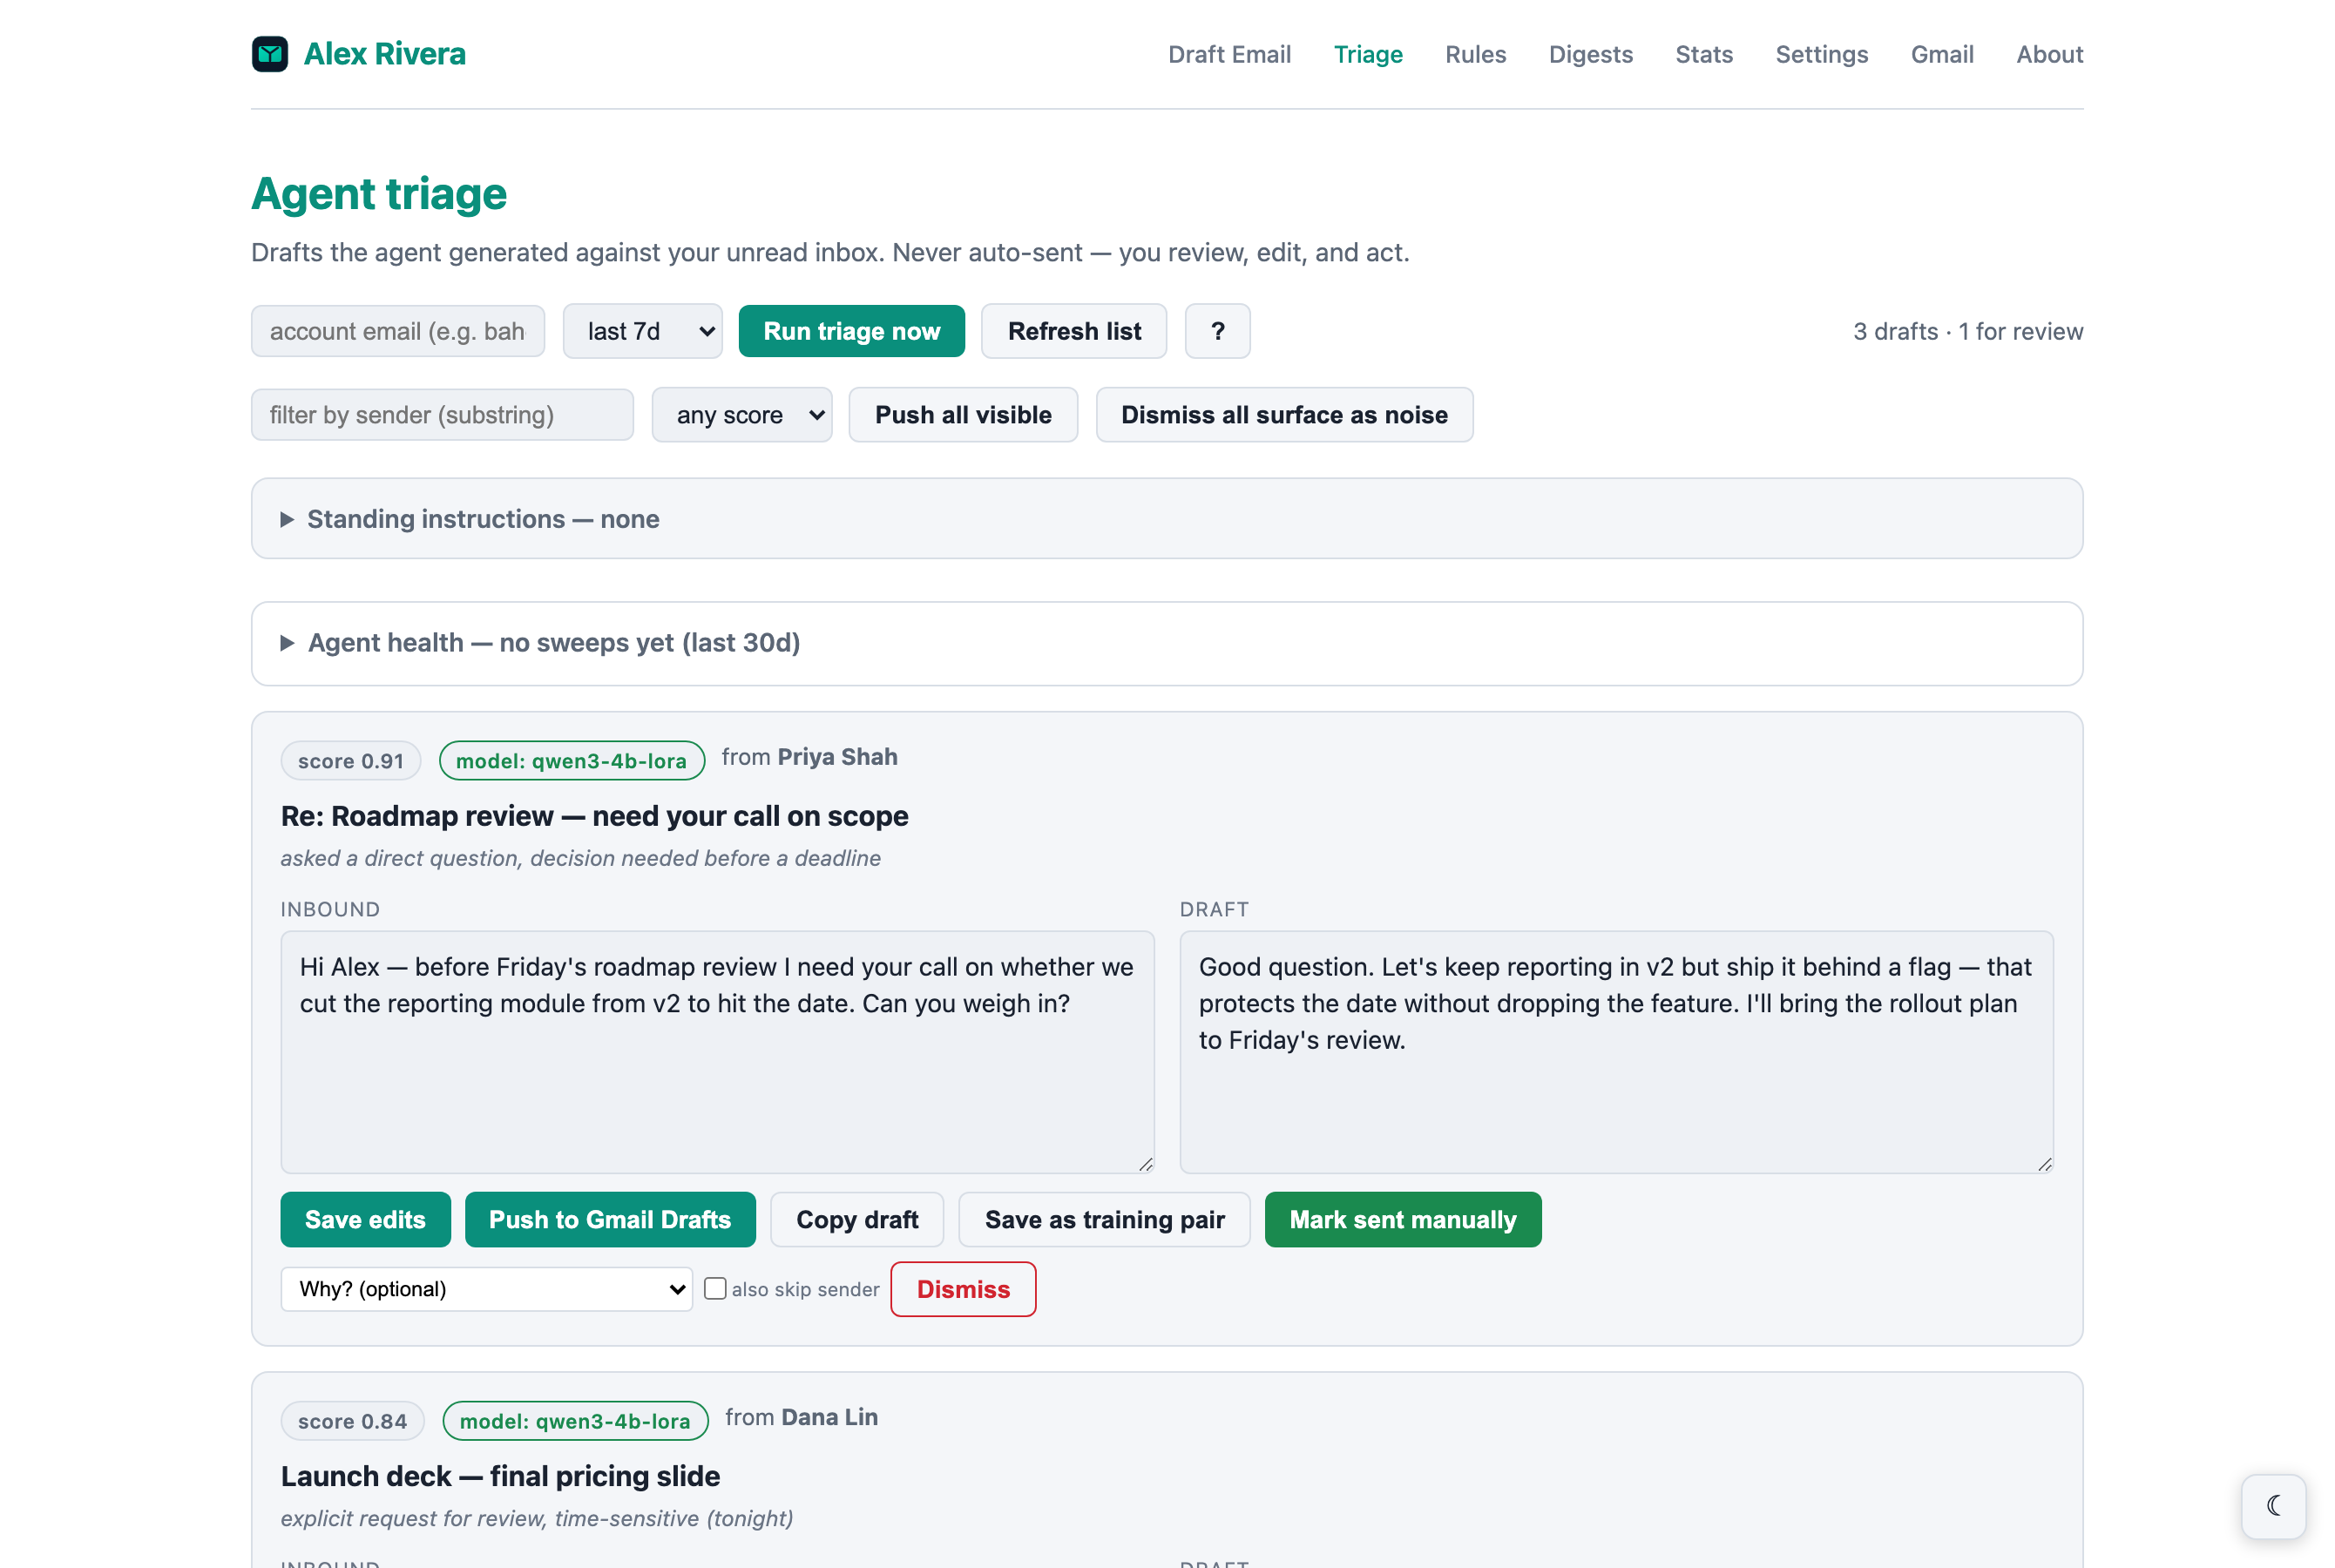2335x1568 pixels.
Task: Click the Refresh list button
Action: click(1074, 331)
